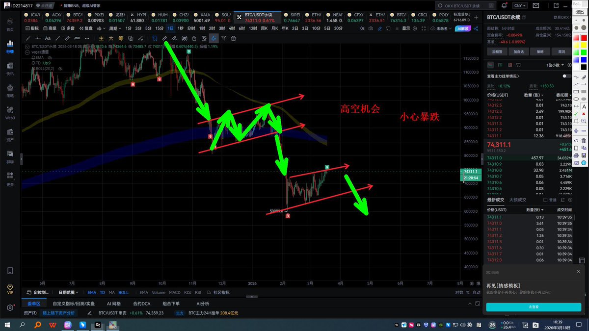This screenshot has height=331, width=589.
Task: Toggle the MACD sub-indicator
Action: pyautogui.click(x=175, y=292)
